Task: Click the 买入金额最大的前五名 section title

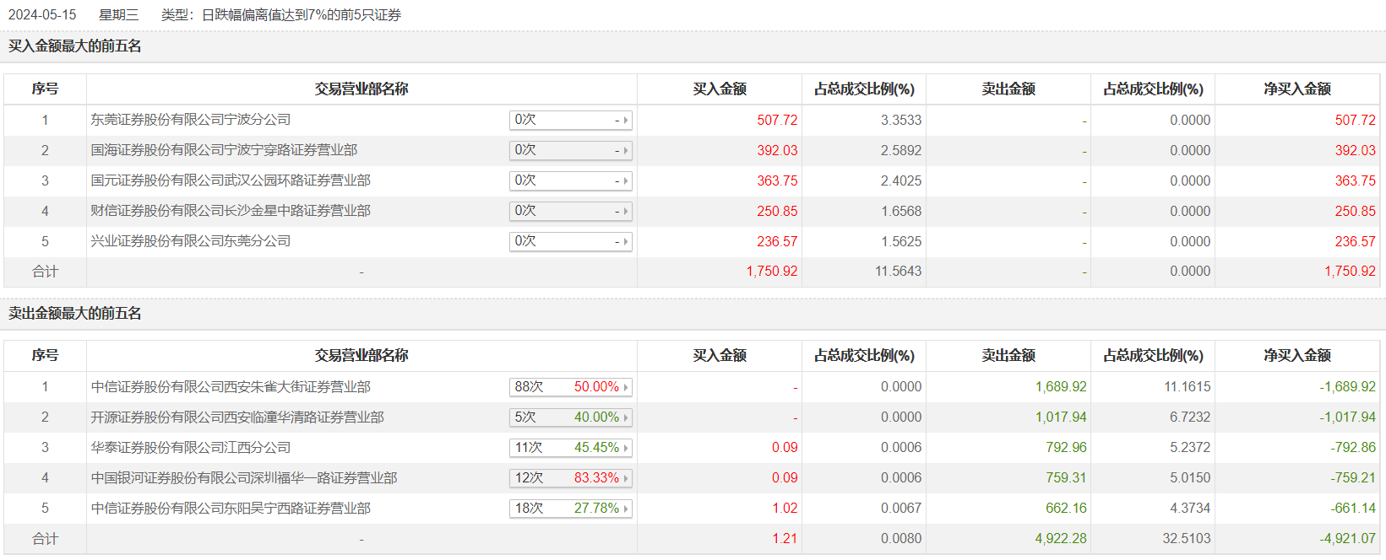Action: pos(75,46)
